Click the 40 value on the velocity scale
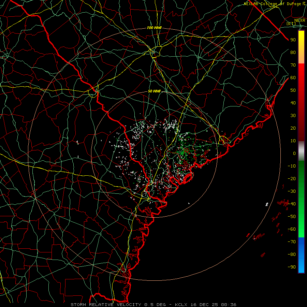The image size is (307, 307). (293, 103)
